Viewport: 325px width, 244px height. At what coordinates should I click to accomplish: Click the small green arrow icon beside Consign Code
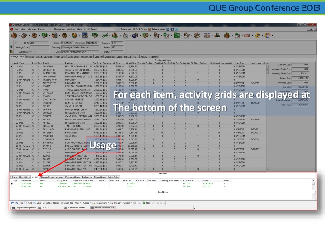point(11,47)
